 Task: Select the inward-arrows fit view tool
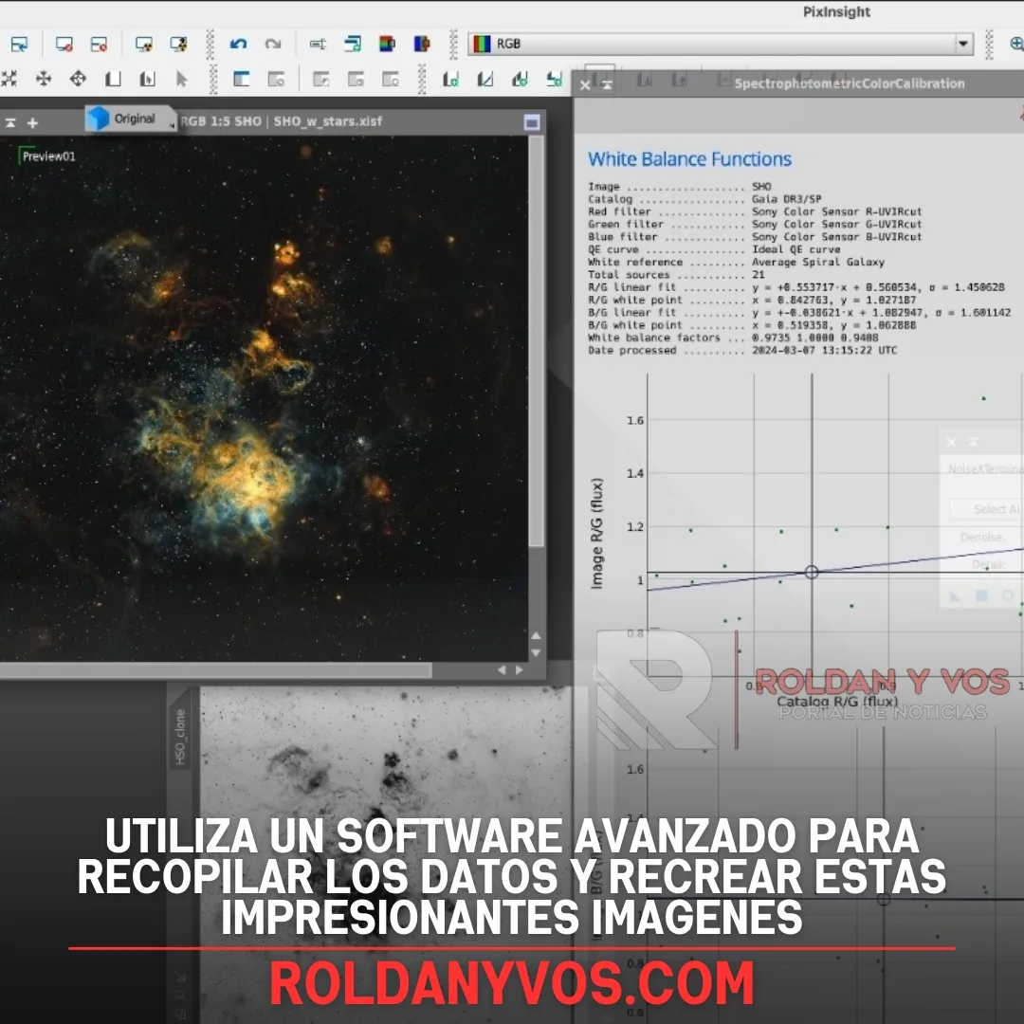tap(9, 79)
